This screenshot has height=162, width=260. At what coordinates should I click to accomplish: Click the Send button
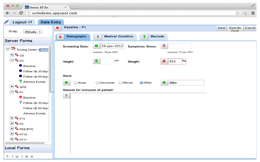click(221, 28)
